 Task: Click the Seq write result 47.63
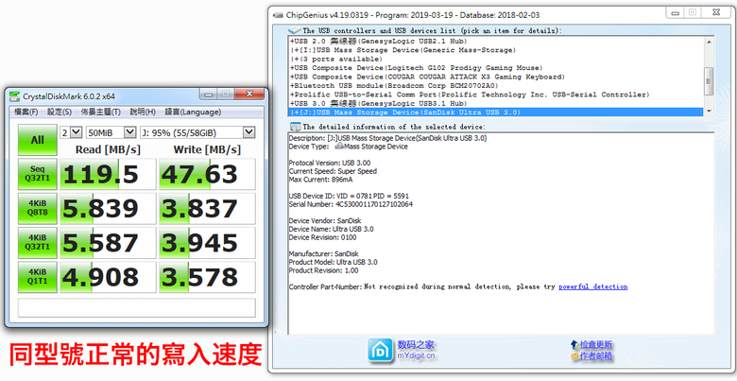207,174
